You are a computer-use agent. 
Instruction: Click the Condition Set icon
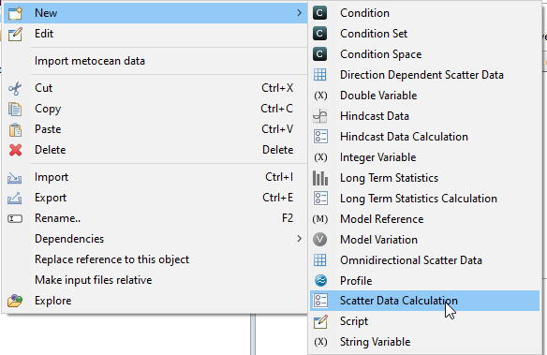320,34
